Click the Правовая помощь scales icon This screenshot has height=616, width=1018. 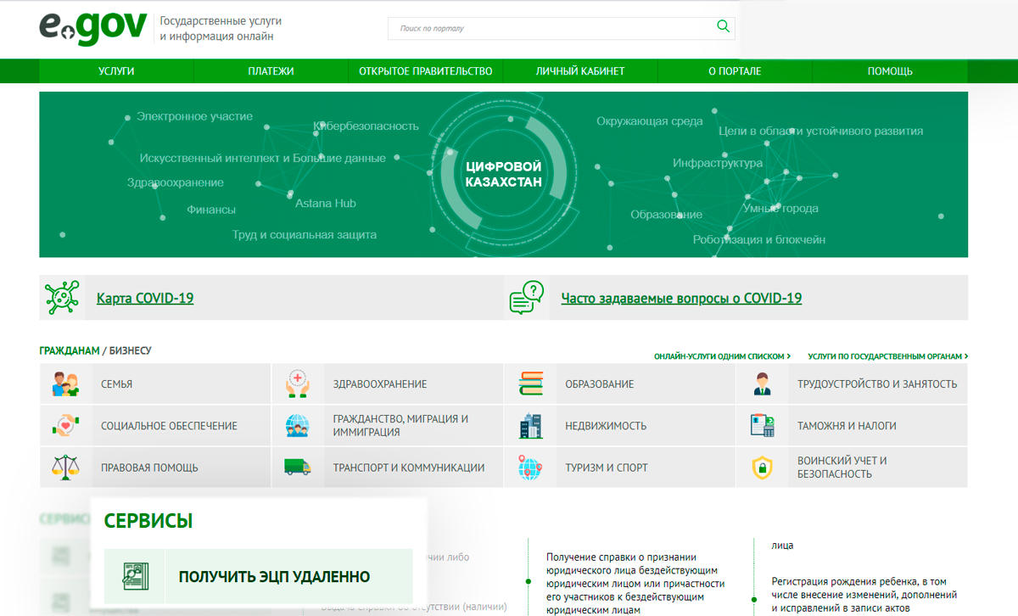coord(65,468)
